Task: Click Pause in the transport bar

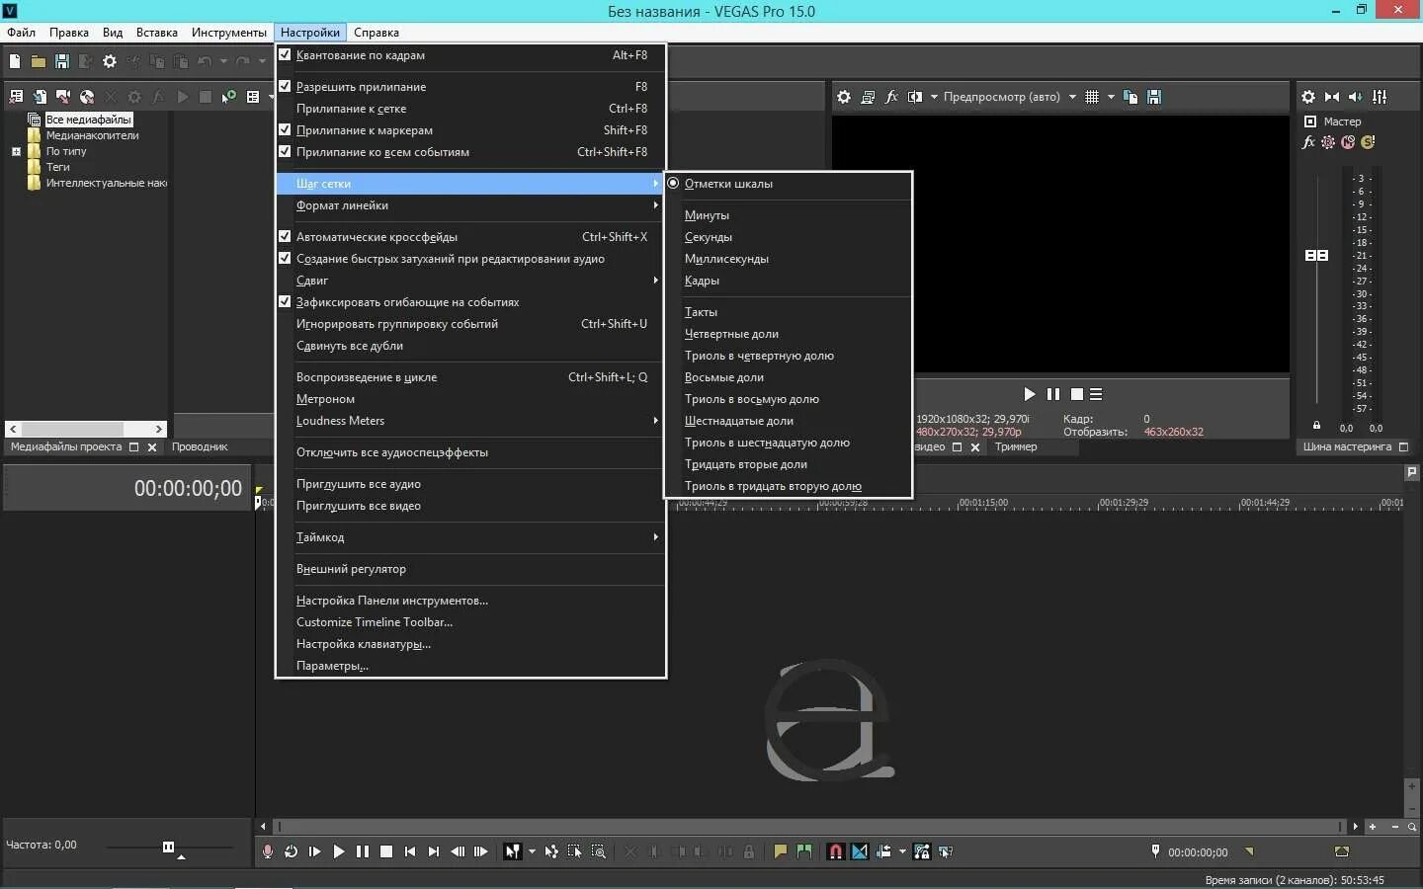Action: (x=363, y=851)
